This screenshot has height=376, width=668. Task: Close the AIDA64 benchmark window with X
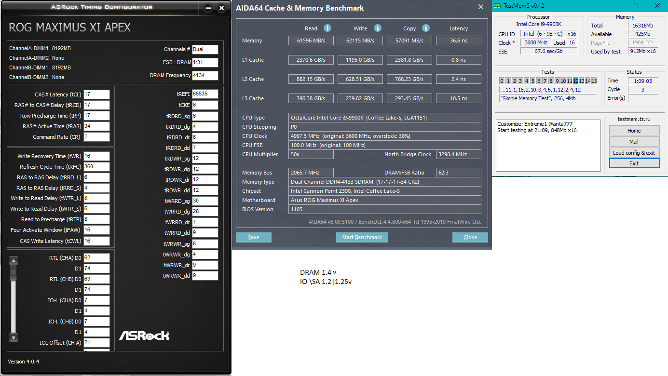pos(480,7)
